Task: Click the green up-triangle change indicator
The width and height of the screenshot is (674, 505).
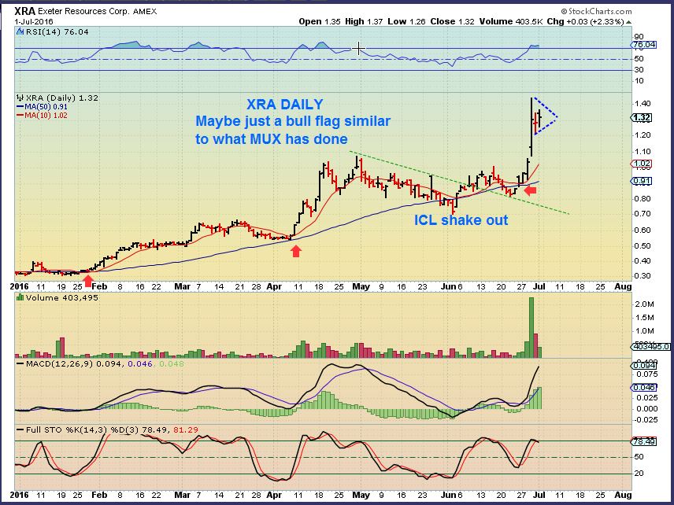Action: (x=628, y=22)
